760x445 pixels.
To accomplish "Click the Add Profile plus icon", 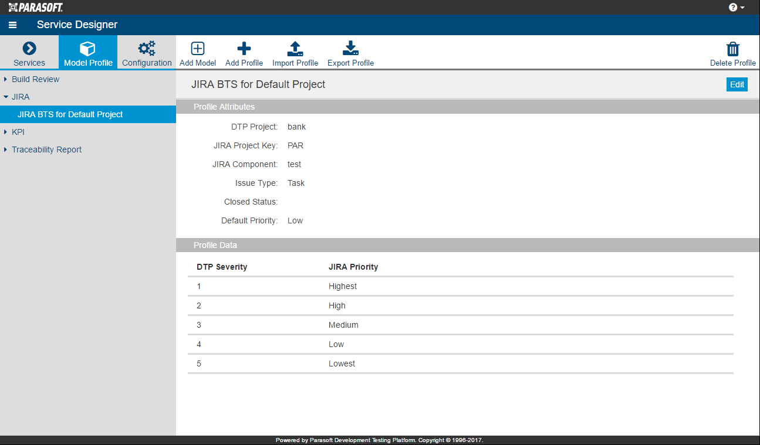I will [244, 49].
